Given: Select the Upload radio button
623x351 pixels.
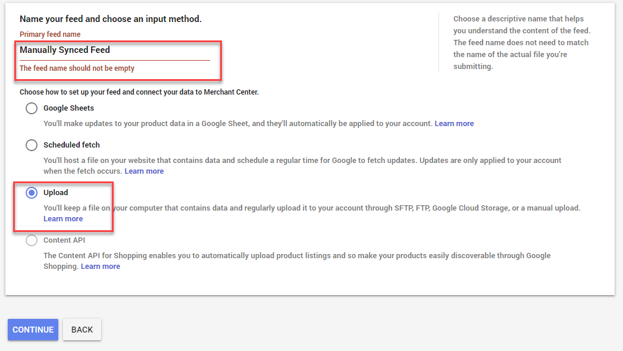Looking at the screenshot, I should click(x=32, y=193).
